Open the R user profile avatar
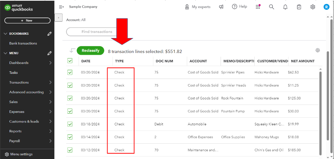Screen dimensions: 334x159 (x=326, y=7)
